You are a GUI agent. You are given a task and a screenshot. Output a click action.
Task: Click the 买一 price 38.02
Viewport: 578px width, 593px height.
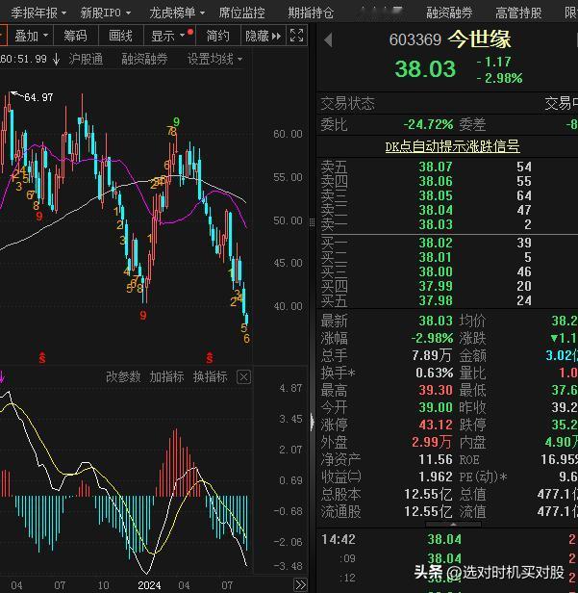tap(436, 243)
